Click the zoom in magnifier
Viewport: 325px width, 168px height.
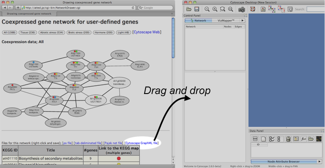pos(215,9)
